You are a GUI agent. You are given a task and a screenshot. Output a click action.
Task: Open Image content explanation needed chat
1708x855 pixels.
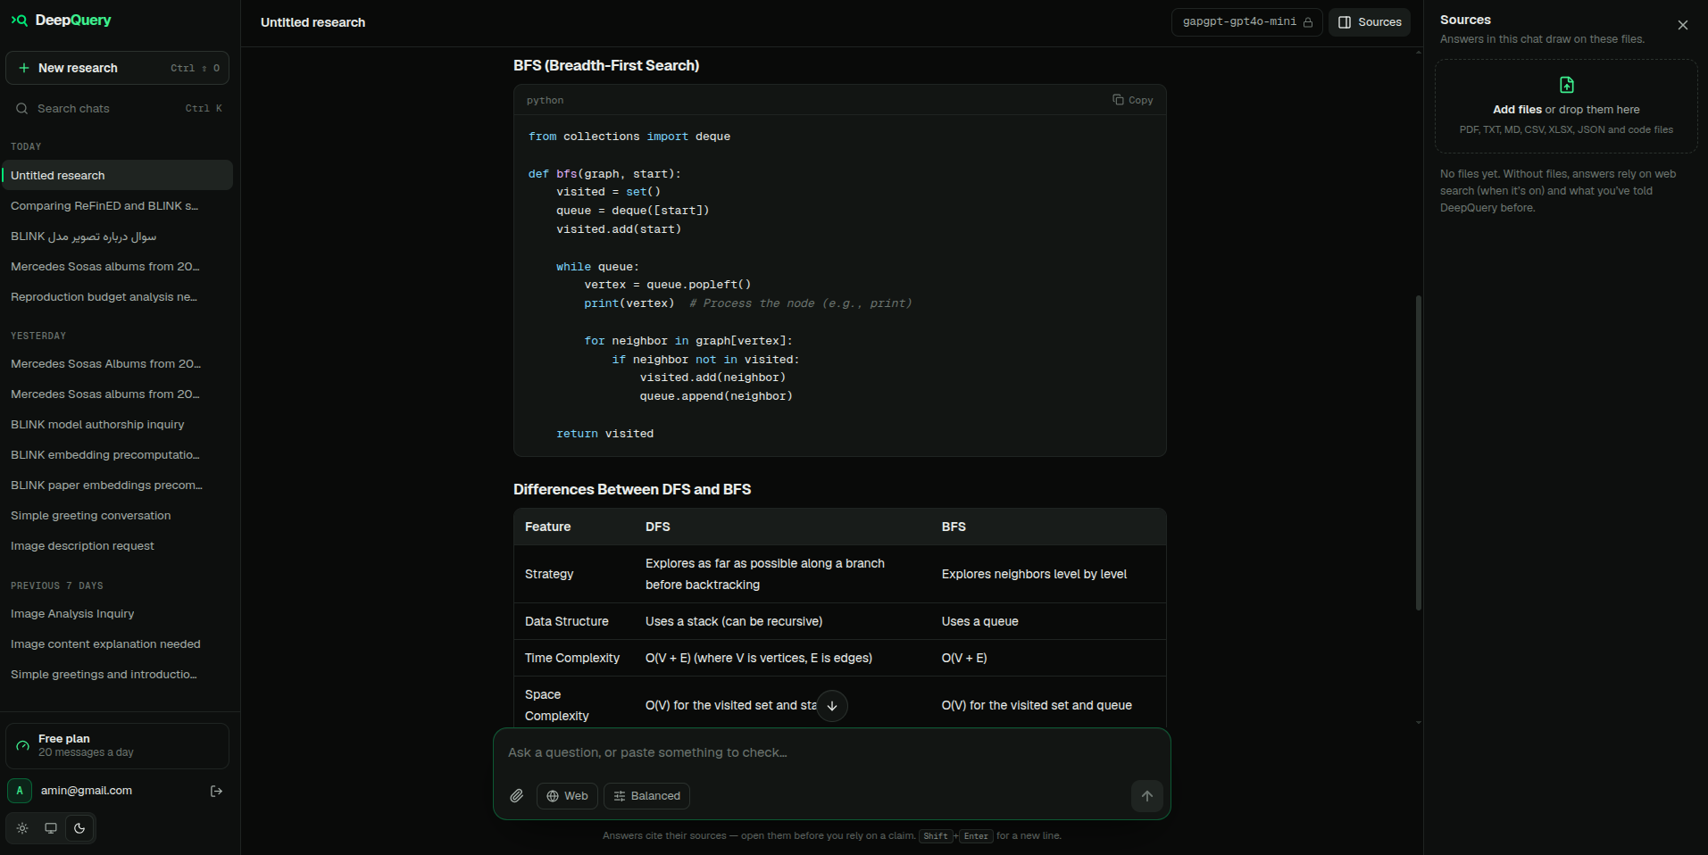(117, 643)
